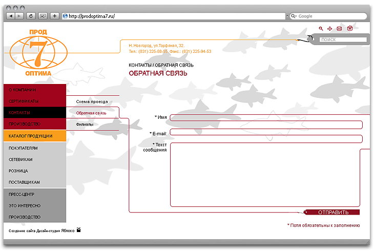Click the Поля обязательны к заполнению note
374x252 pixels.
point(323,225)
